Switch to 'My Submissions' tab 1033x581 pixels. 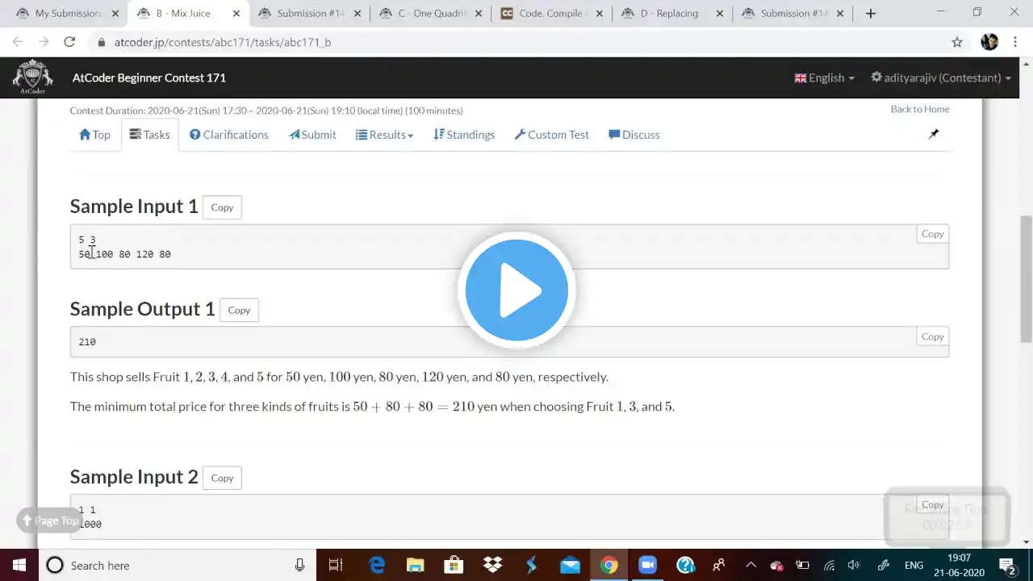point(65,13)
